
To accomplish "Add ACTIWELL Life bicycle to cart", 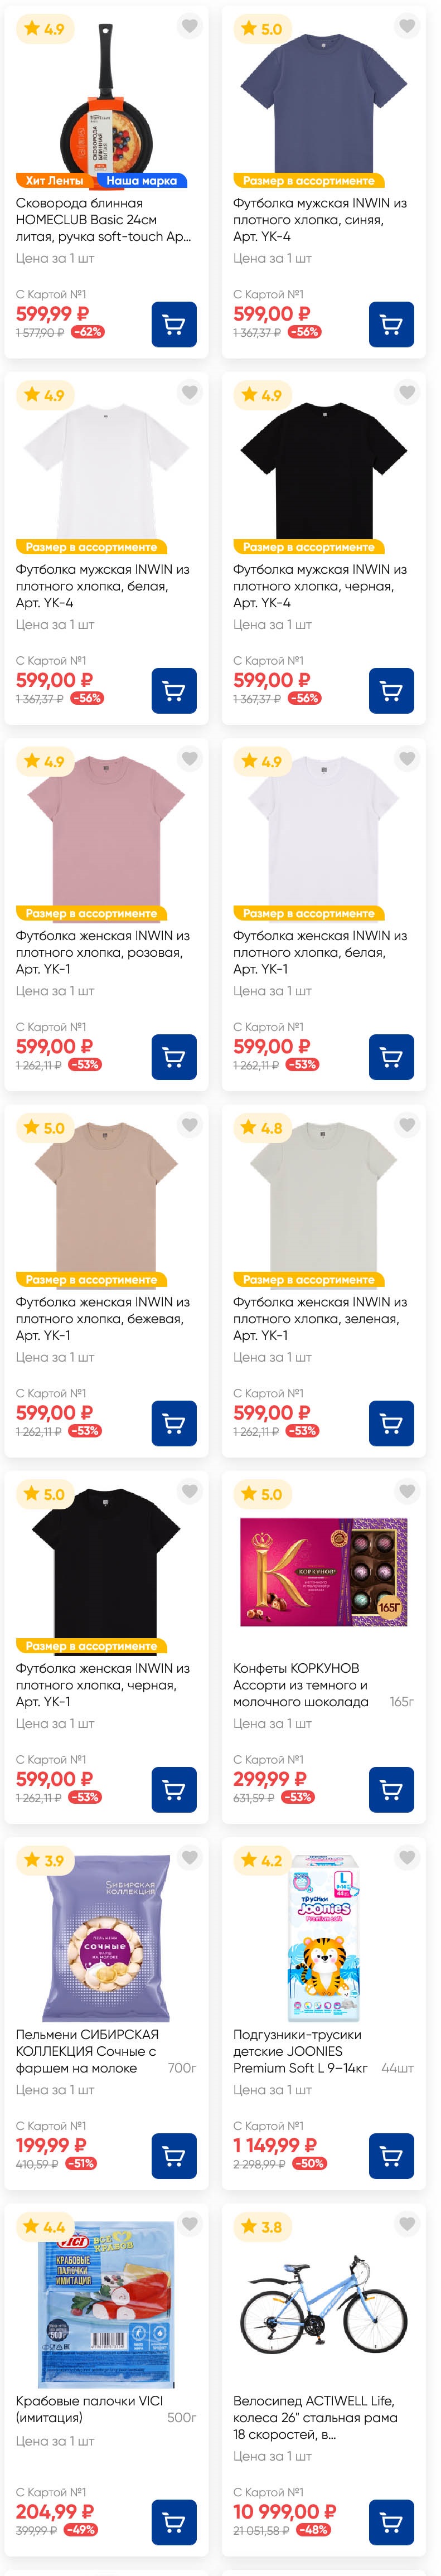I will [391, 2521].
